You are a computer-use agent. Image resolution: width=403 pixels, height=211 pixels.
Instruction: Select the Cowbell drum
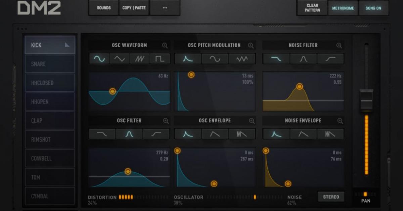(49, 158)
